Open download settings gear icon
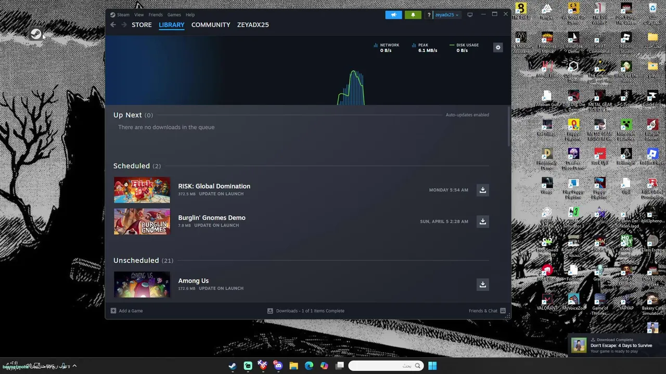Image resolution: width=666 pixels, height=374 pixels. 498,47
